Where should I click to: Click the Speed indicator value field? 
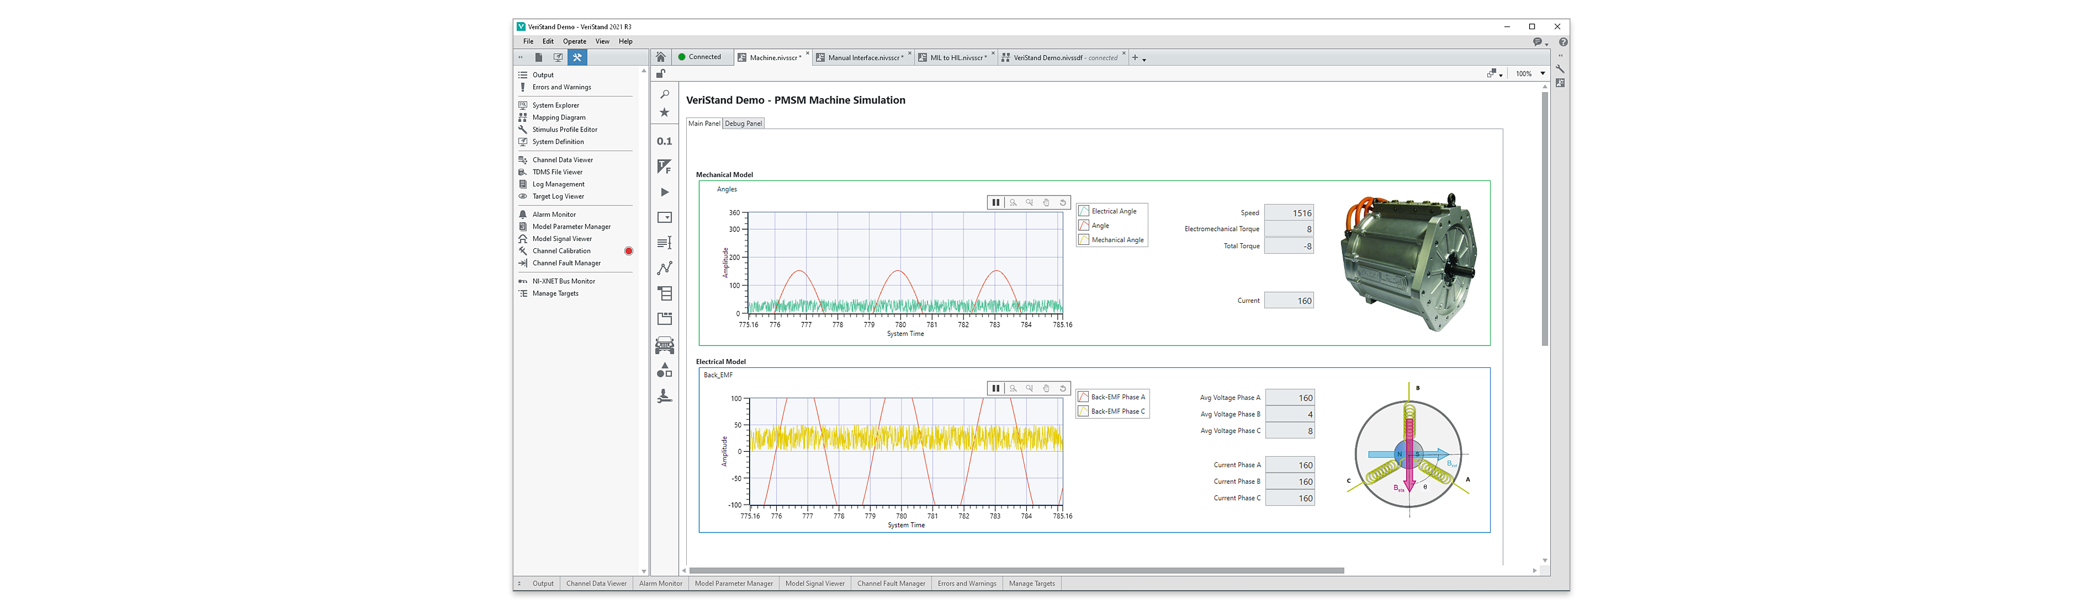point(1289,213)
